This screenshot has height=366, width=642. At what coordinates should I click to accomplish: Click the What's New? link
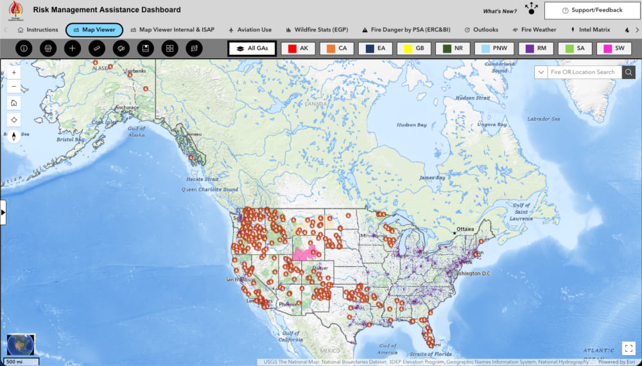(500, 12)
